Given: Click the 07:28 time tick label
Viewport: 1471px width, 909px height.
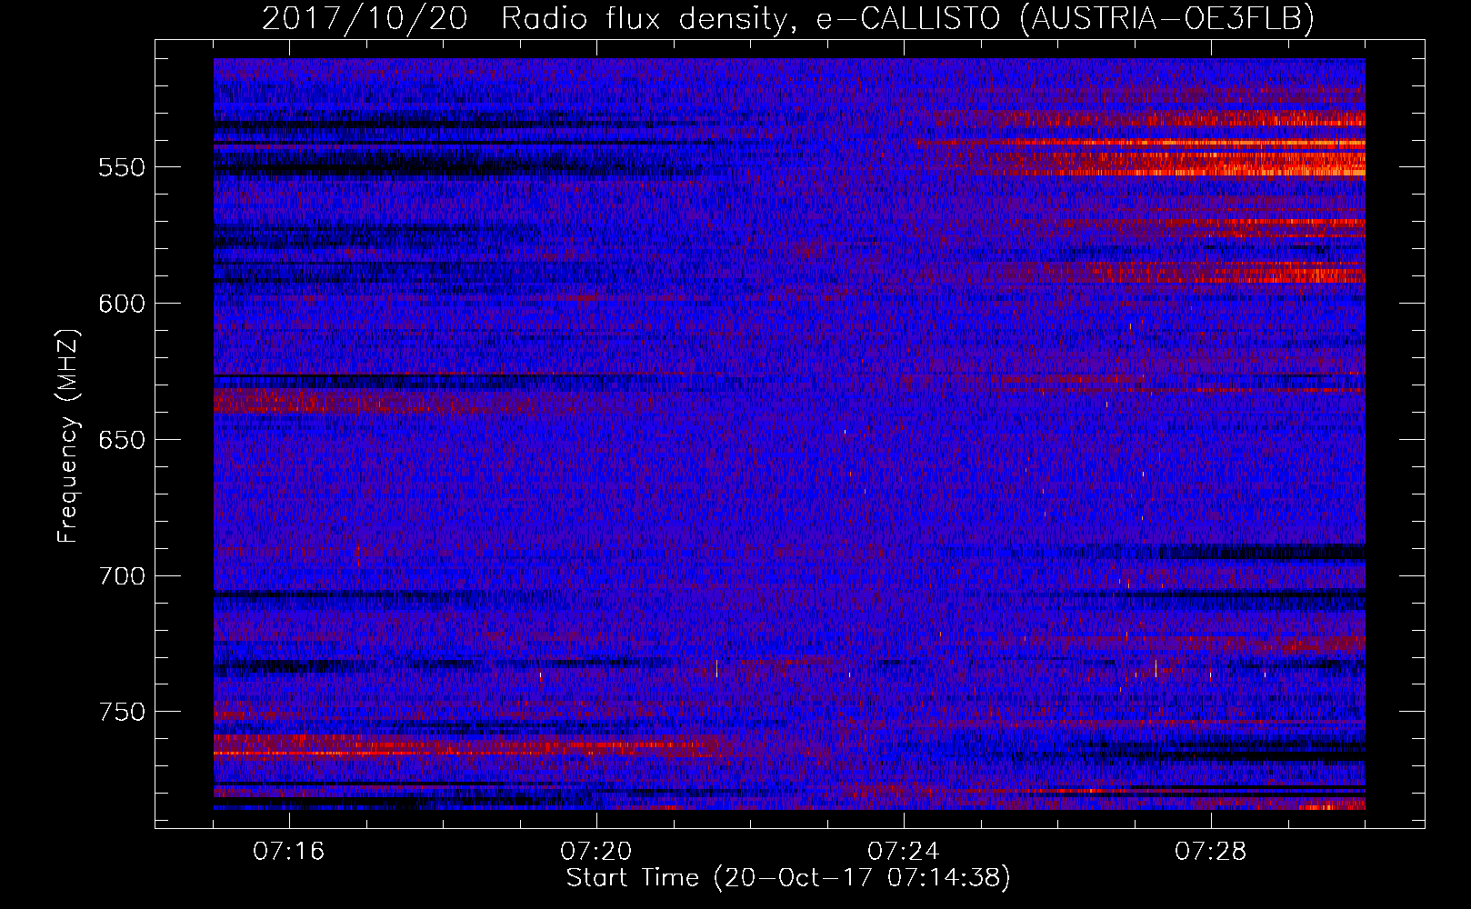Looking at the screenshot, I should point(1211,852).
